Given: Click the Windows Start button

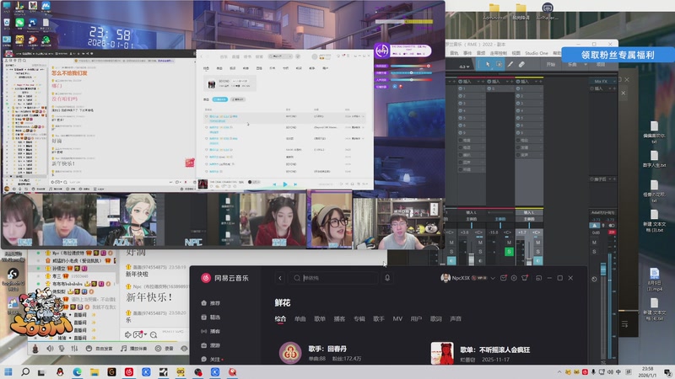Looking at the screenshot, I should pos(8,372).
